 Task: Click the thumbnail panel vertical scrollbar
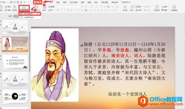[29, 52]
